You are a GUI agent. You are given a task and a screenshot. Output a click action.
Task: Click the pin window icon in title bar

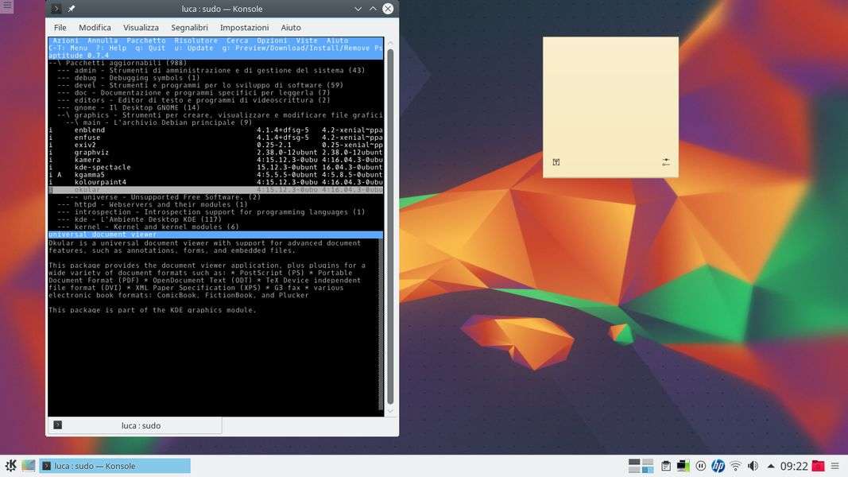point(72,9)
